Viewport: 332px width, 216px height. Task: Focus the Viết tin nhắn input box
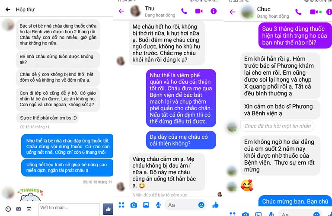(69, 210)
